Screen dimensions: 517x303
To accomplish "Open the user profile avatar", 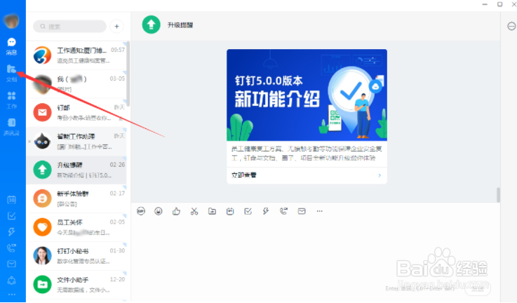I will tap(11, 21).
